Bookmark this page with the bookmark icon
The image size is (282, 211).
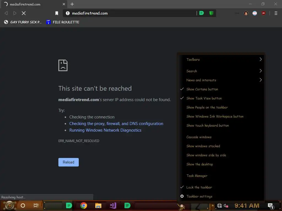(57, 13)
